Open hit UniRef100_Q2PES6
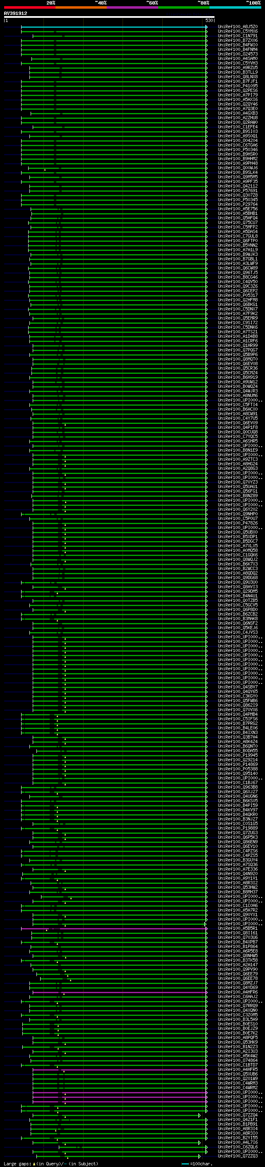265x1167 pixels. click(x=238, y=91)
